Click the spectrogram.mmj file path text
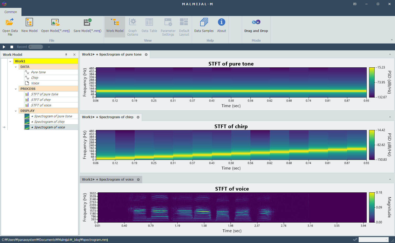 55,240
